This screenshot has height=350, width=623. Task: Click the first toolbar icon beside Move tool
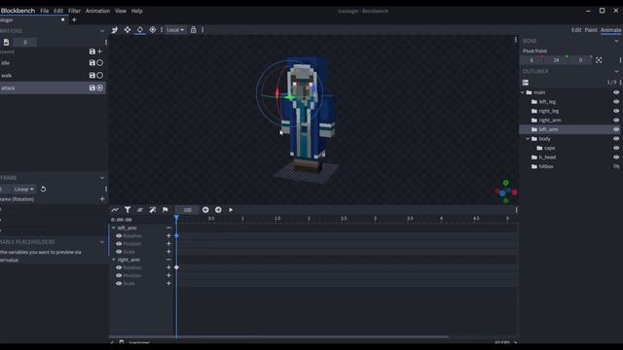115,30
